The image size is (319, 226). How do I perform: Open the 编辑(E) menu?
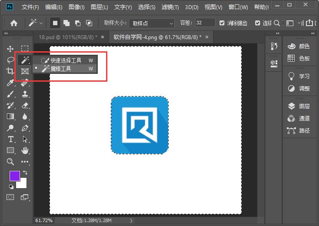pos(54,7)
